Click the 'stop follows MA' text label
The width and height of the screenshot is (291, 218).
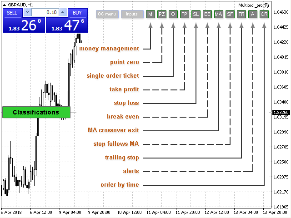pyautogui.click(x=116, y=144)
